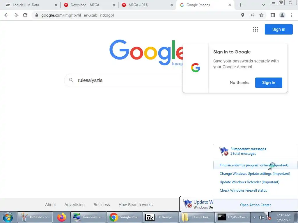This screenshot has width=298, height=223.
Task: Open How Search works link
Action: (x=136, y=205)
